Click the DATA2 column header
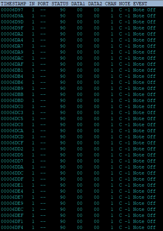 pos(95,4)
